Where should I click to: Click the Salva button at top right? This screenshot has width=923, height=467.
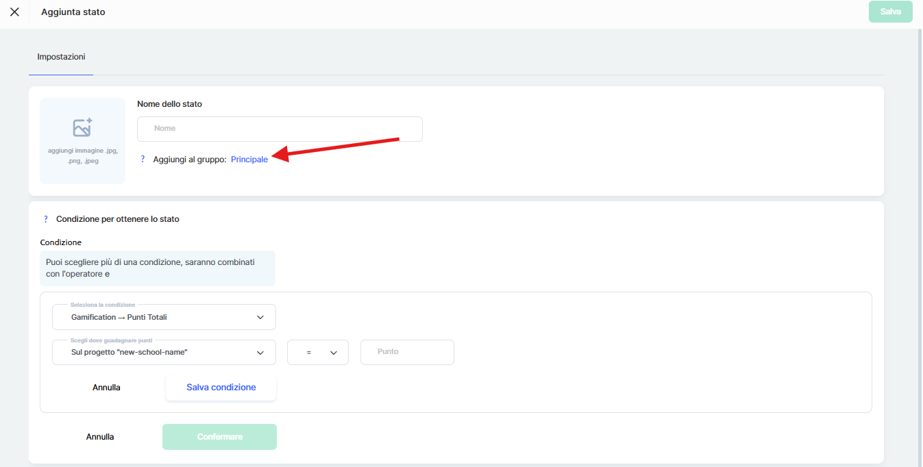(x=890, y=12)
